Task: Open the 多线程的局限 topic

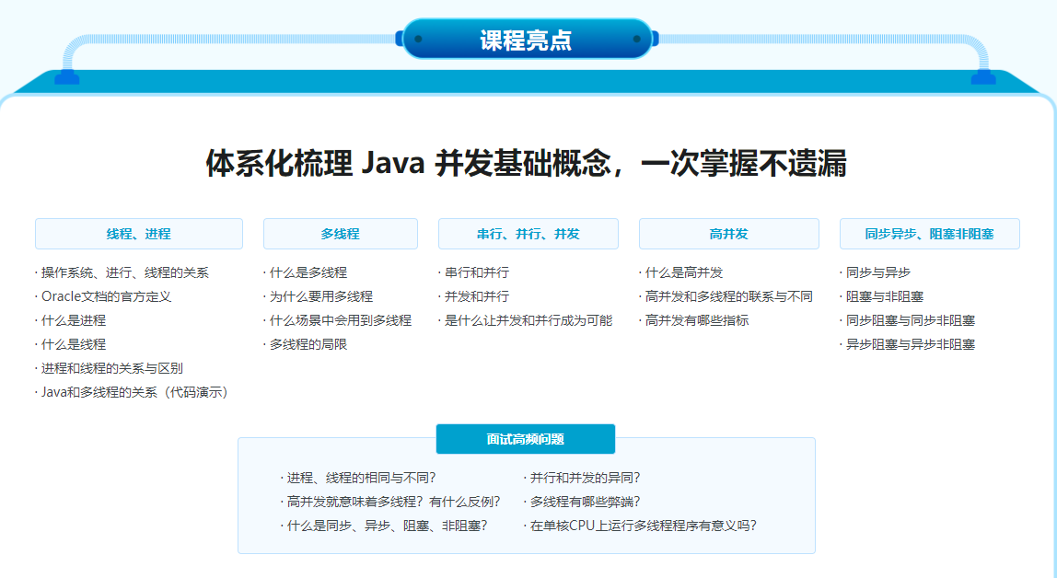Action: [x=308, y=344]
